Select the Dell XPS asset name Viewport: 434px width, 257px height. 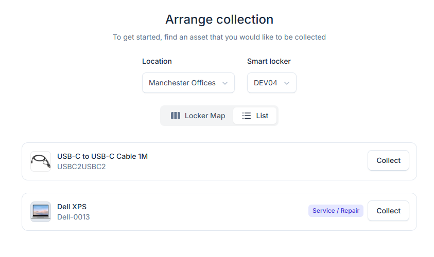point(72,207)
